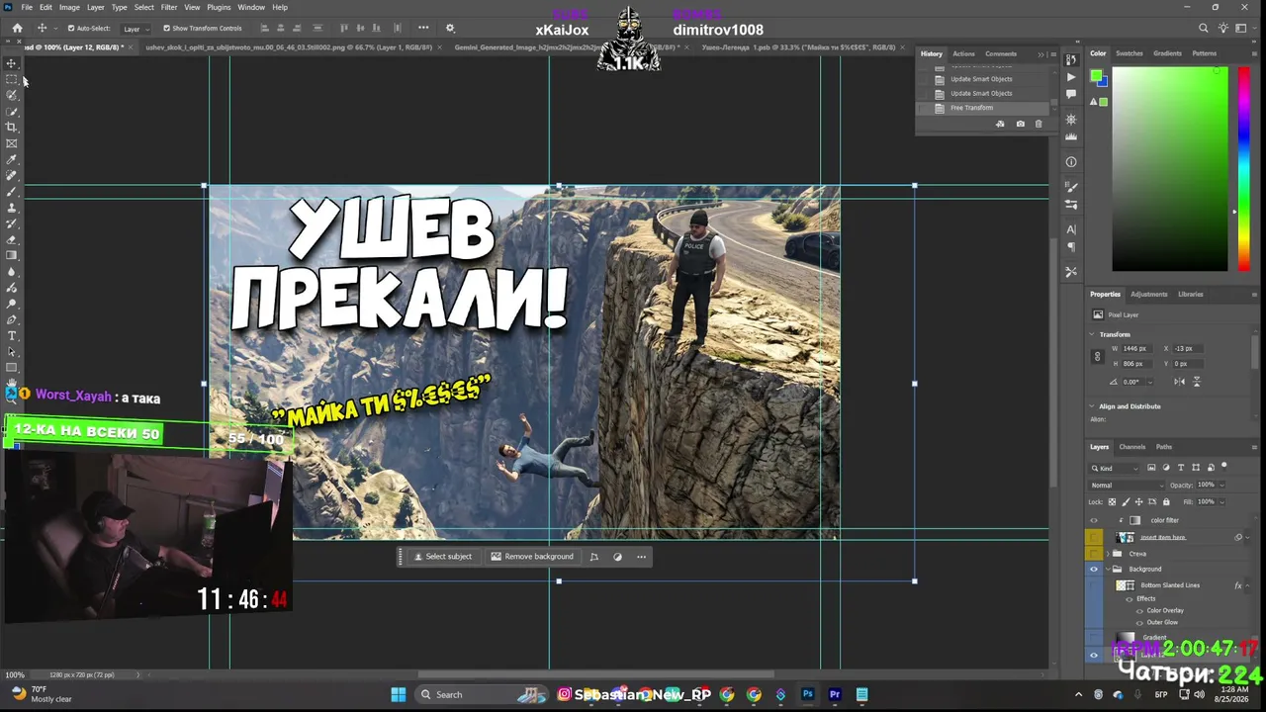Open the Image menu

pos(69,7)
